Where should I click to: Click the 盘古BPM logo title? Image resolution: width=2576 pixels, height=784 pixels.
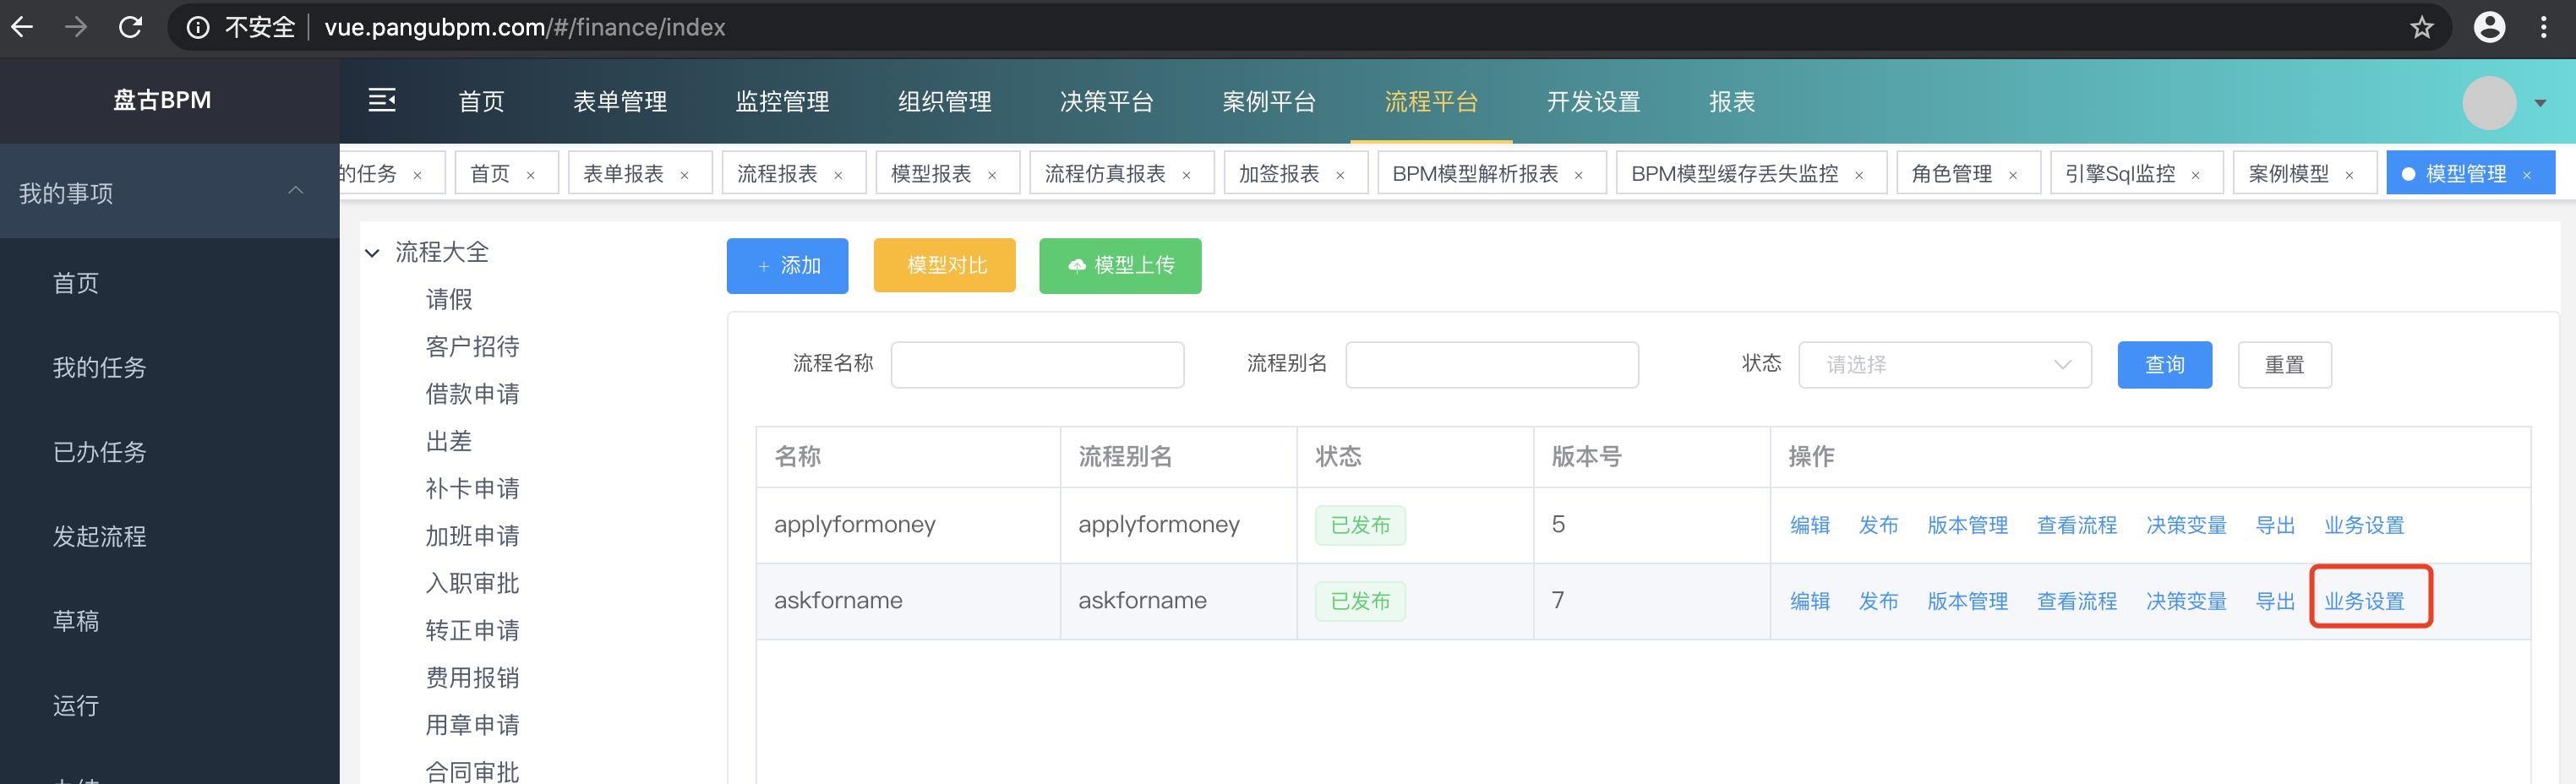pos(162,101)
